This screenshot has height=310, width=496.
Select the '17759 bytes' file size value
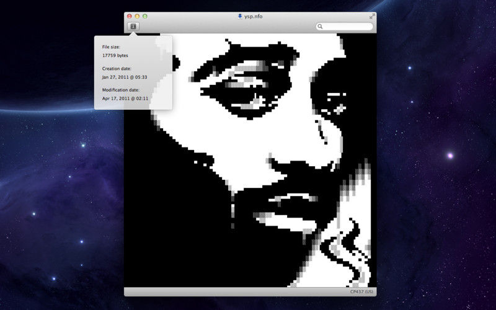tap(115, 55)
